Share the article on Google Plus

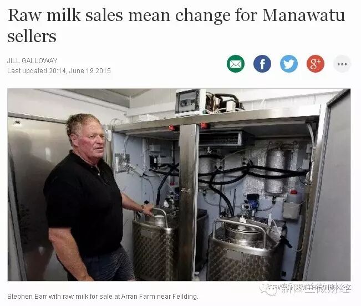(316, 64)
